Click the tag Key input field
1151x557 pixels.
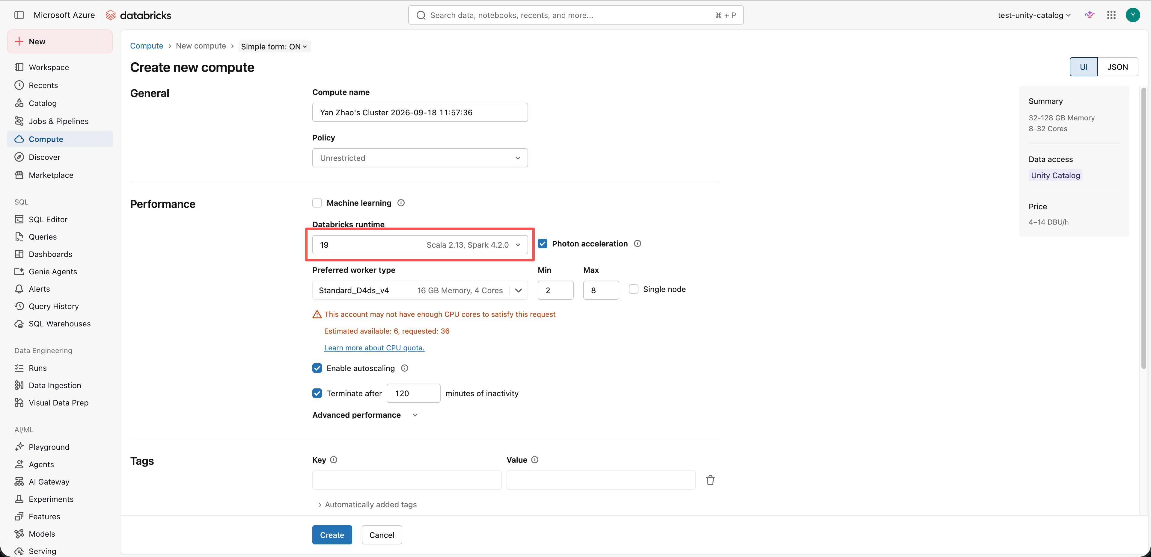click(x=407, y=480)
